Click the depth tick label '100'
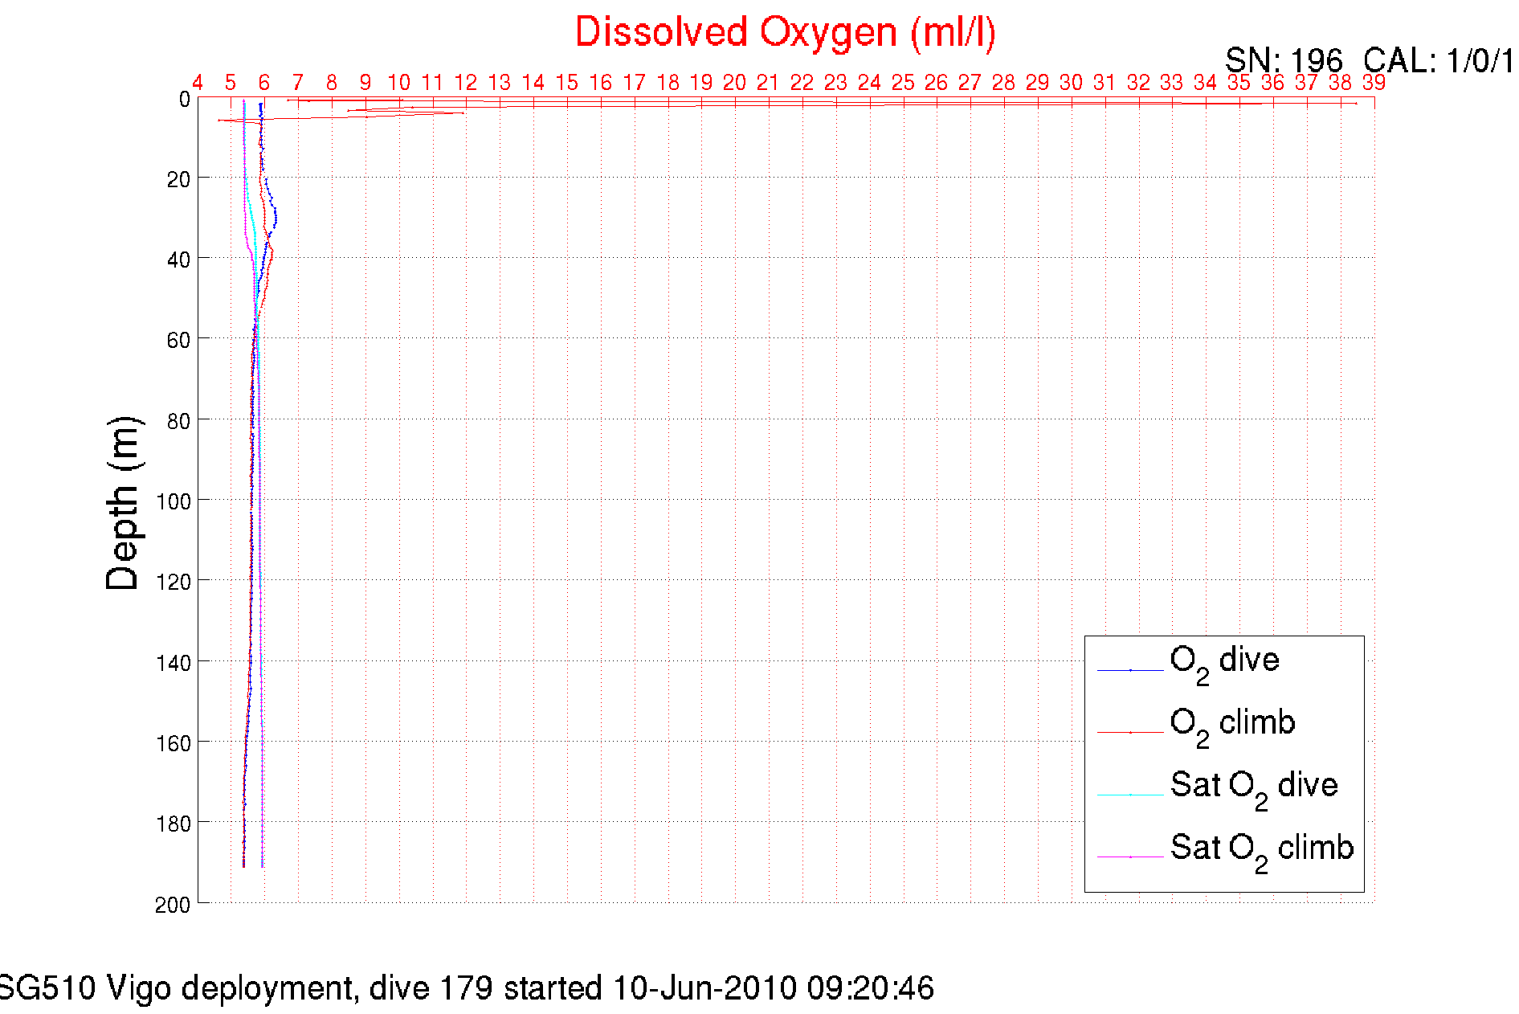This screenshot has width=1519, height=1014. click(174, 502)
